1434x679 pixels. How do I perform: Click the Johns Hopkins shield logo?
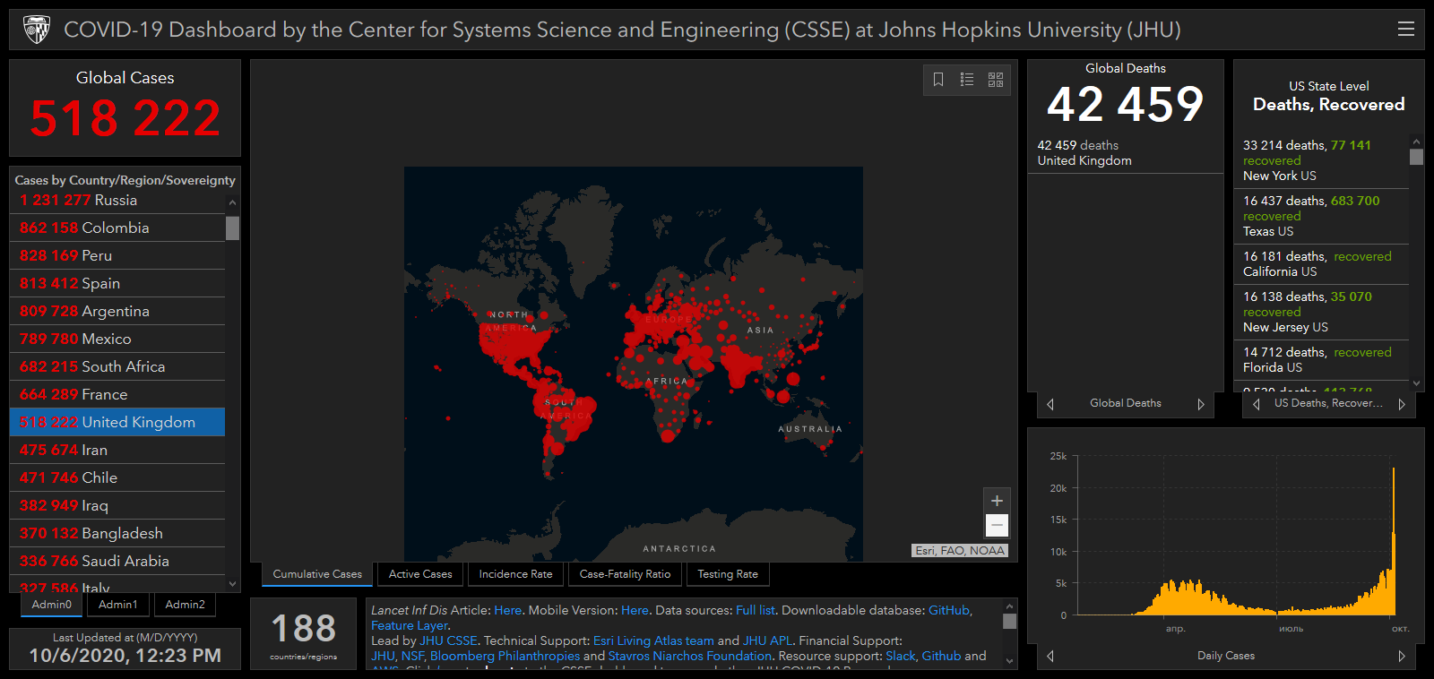[37, 30]
